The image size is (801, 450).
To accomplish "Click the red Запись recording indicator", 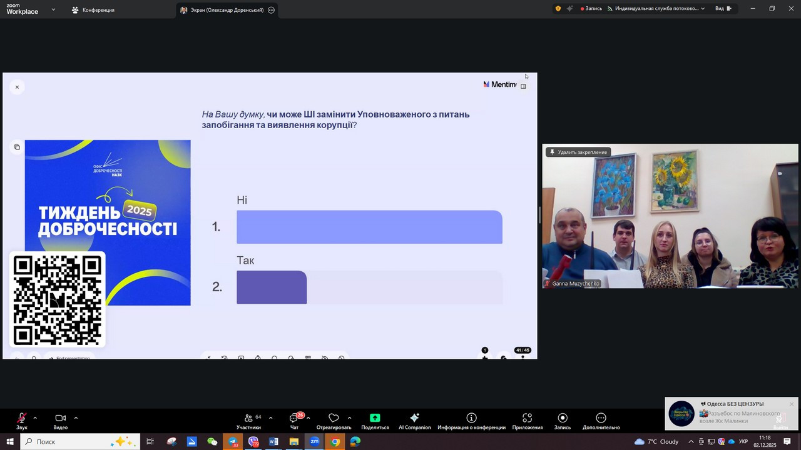I will click(x=591, y=9).
